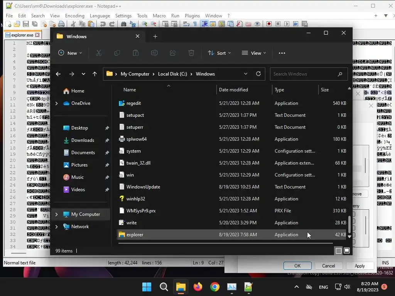Select explorer application in file list
Viewport: 395px width, 296px height.
click(232, 235)
